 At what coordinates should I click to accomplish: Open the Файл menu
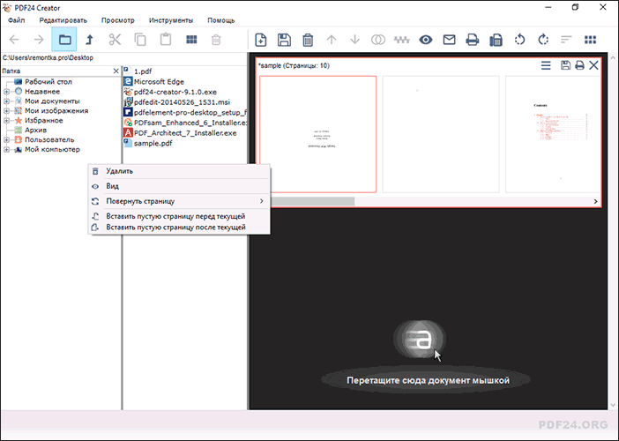tap(16, 20)
